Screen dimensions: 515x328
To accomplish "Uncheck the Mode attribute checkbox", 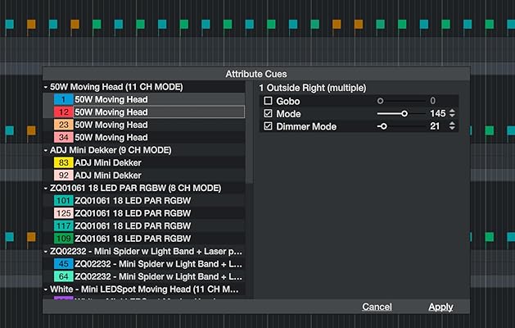I will tap(268, 113).
